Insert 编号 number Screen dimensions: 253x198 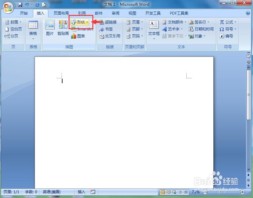tap(226, 36)
